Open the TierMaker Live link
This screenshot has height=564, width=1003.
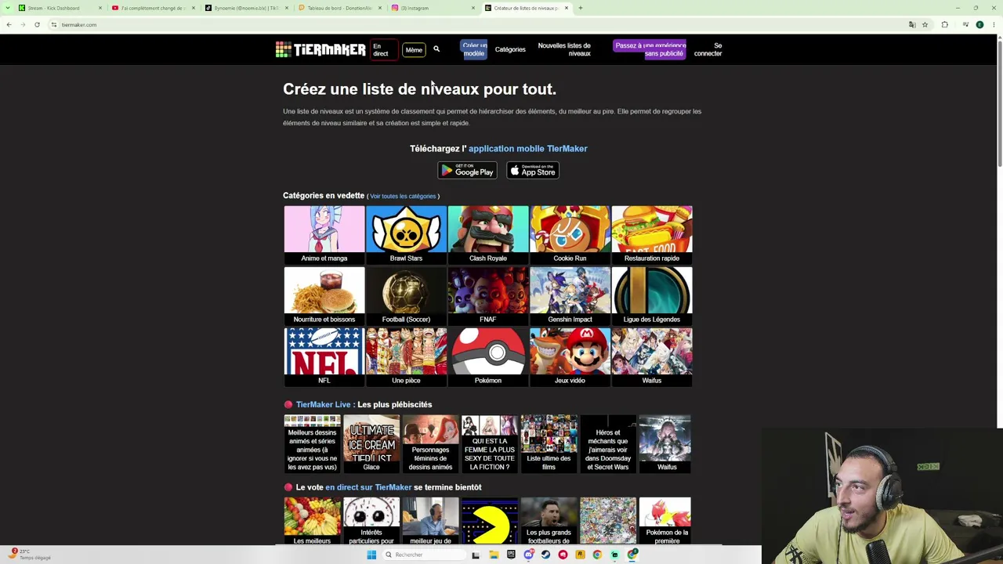(x=323, y=405)
